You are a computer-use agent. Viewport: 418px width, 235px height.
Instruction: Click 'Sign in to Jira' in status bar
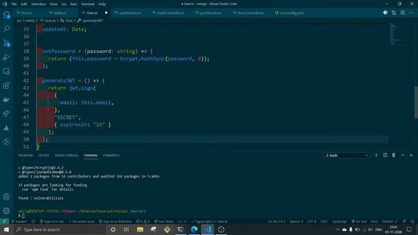click(x=52, y=221)
